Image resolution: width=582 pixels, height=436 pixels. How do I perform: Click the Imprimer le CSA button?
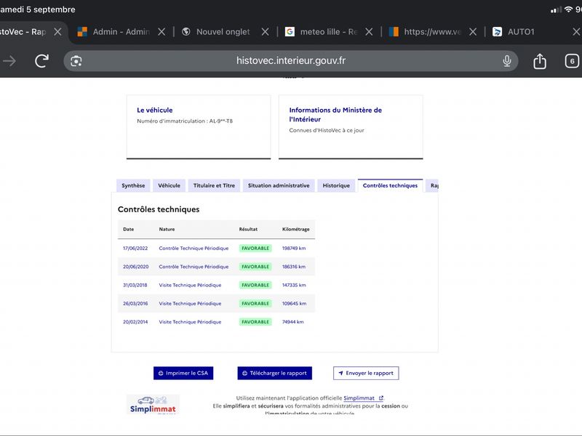click(x=183, y=373)
